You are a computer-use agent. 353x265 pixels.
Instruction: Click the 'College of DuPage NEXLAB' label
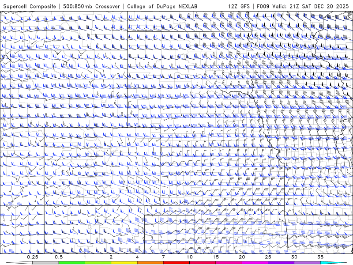pos(162,6)
